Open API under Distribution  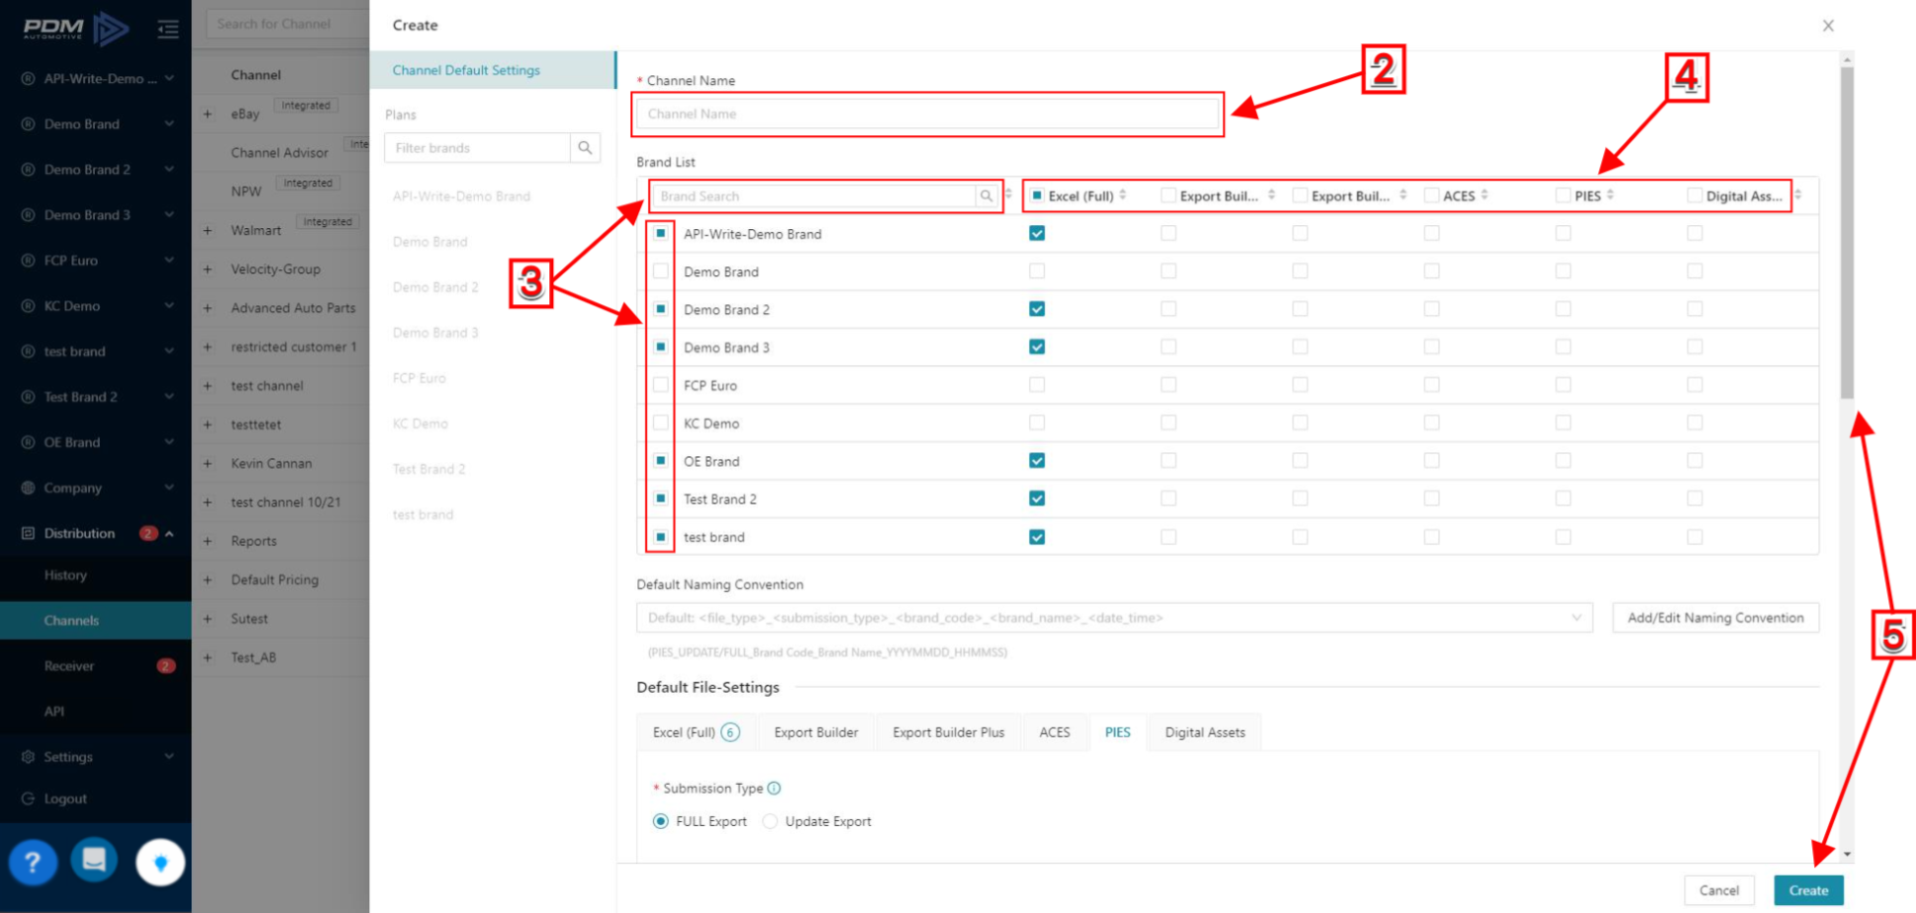(54, 712)
